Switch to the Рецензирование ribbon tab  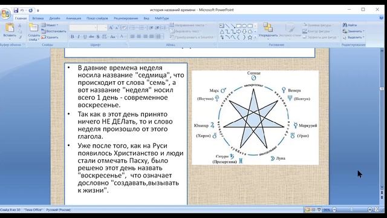point(126,18)
